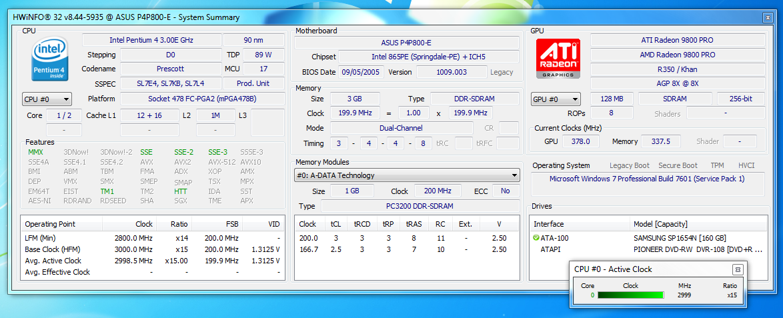Click the L2 cache 1M value

pos(215,115)
